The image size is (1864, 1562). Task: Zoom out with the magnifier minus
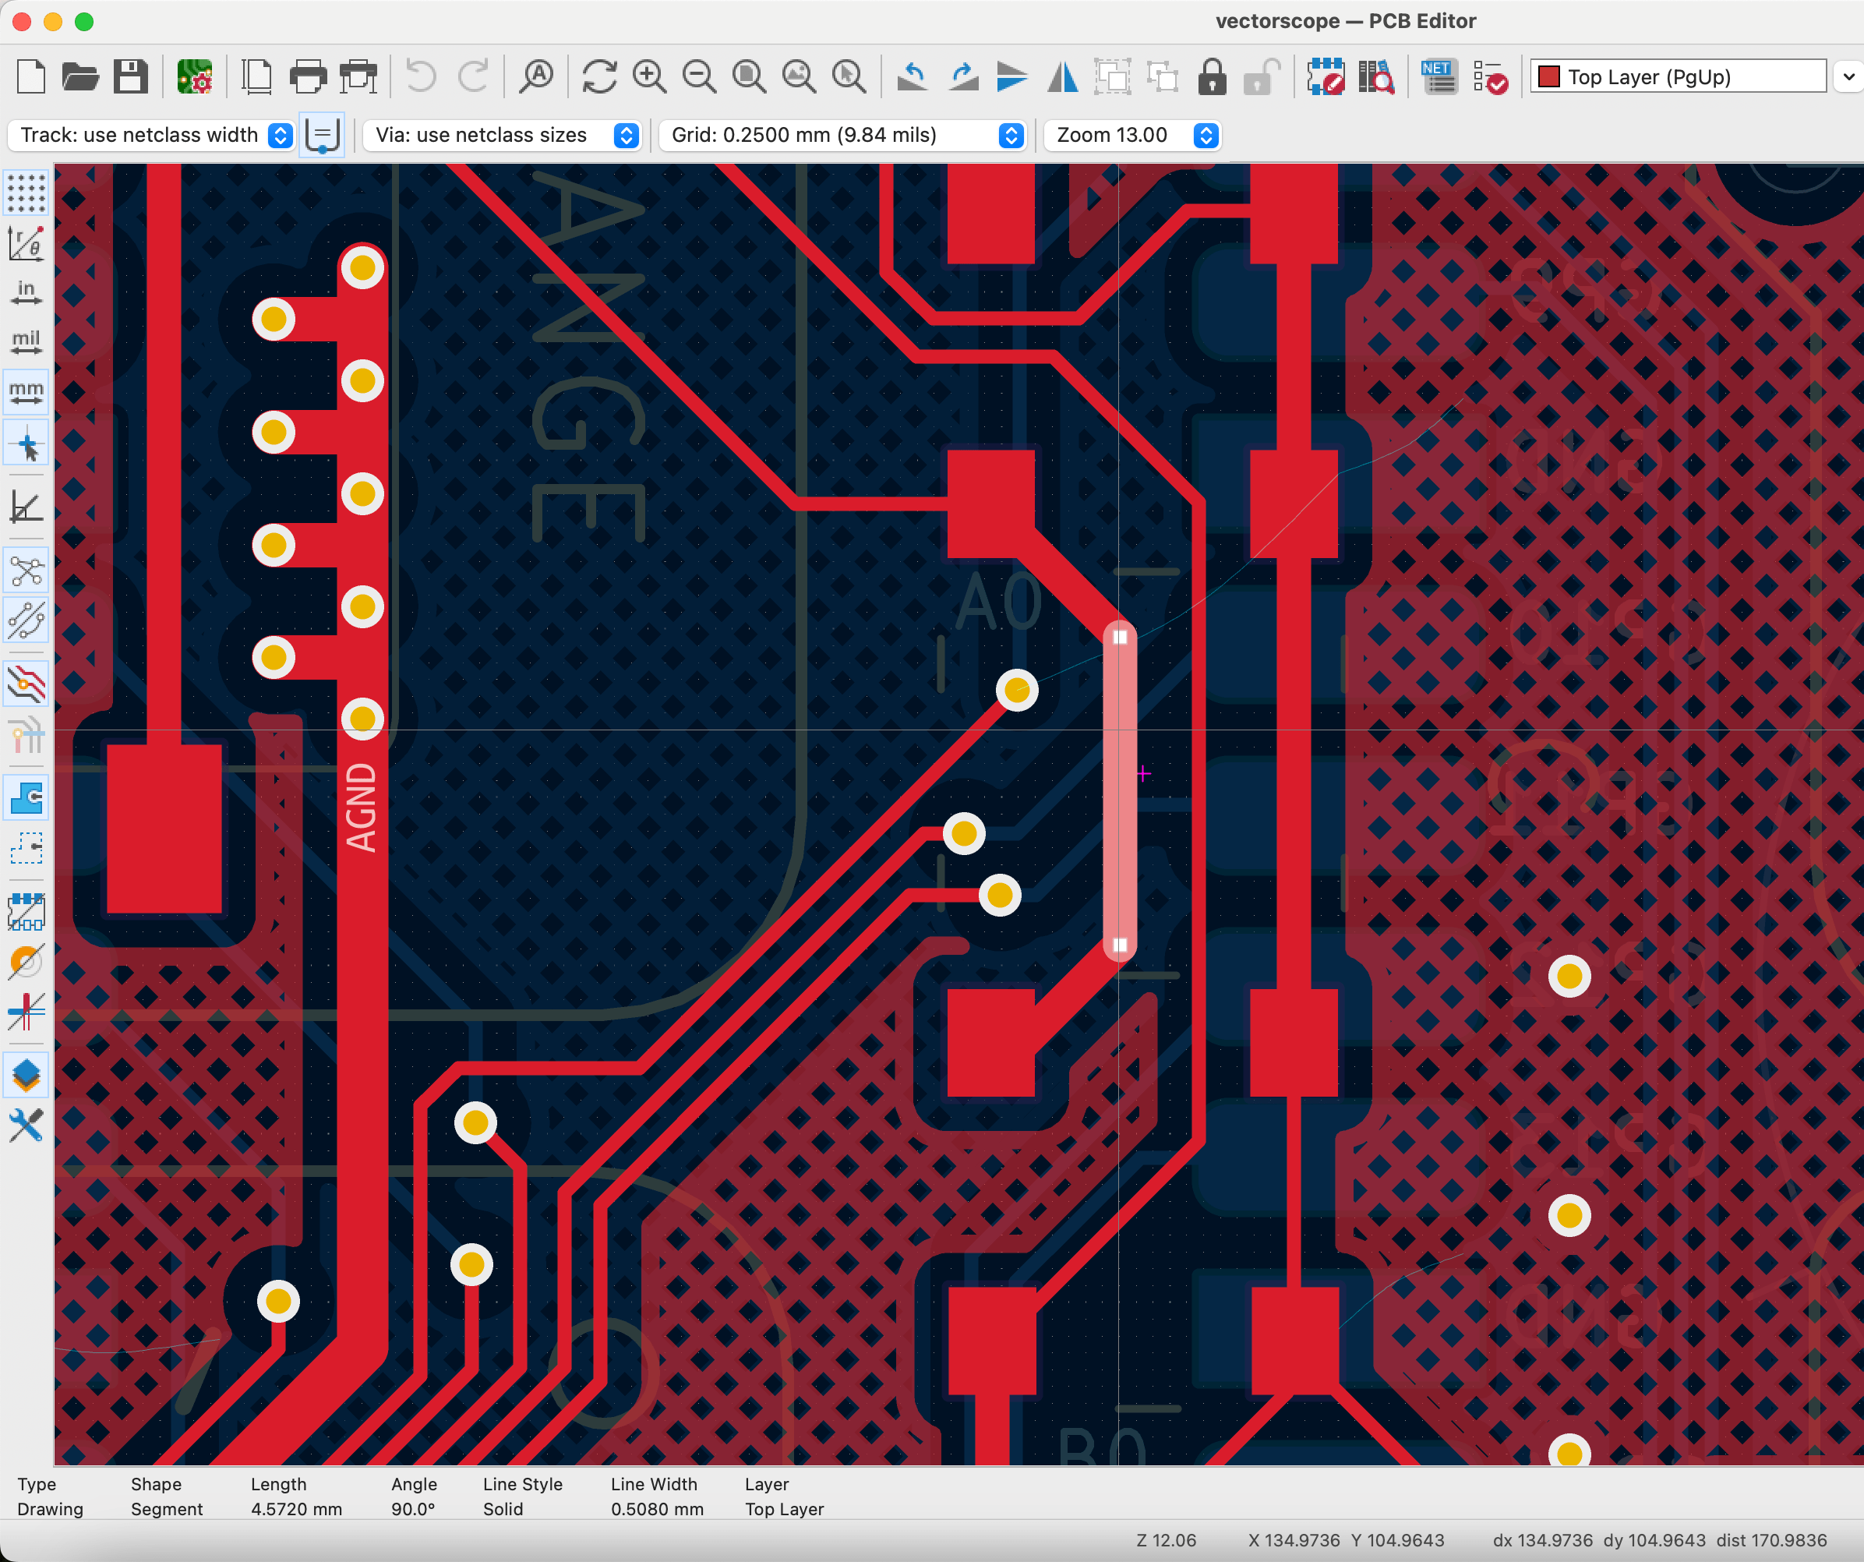tap(700, 77)
